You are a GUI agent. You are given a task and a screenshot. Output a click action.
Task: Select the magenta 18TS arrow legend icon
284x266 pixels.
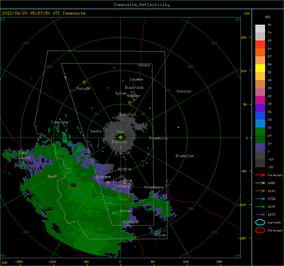tap(260, 215)
